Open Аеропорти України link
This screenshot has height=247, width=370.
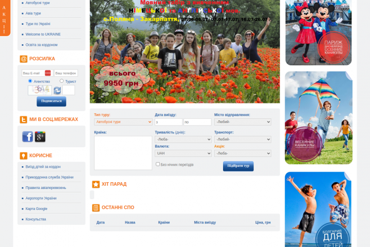click(x=41, y=198)
